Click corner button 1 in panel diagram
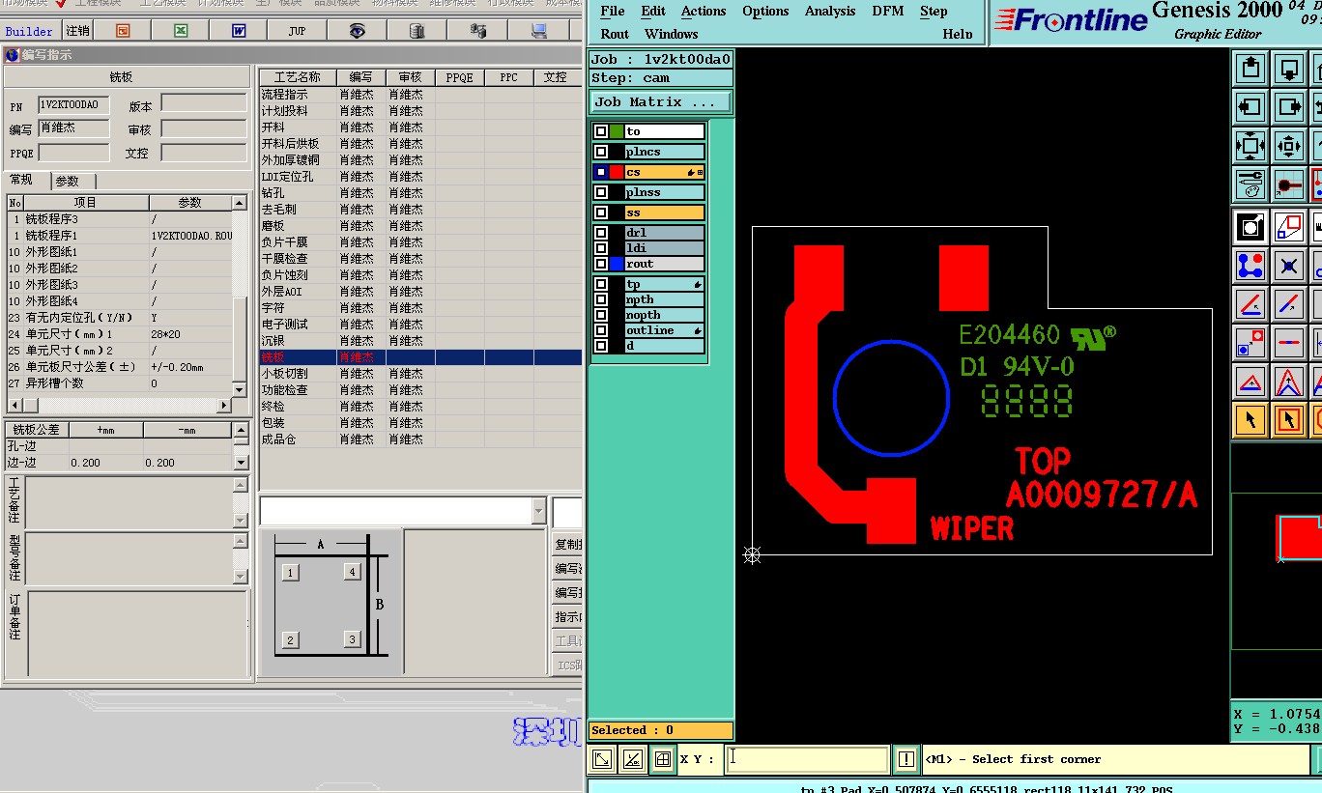The image size is (1322, 793). [290, 573]
